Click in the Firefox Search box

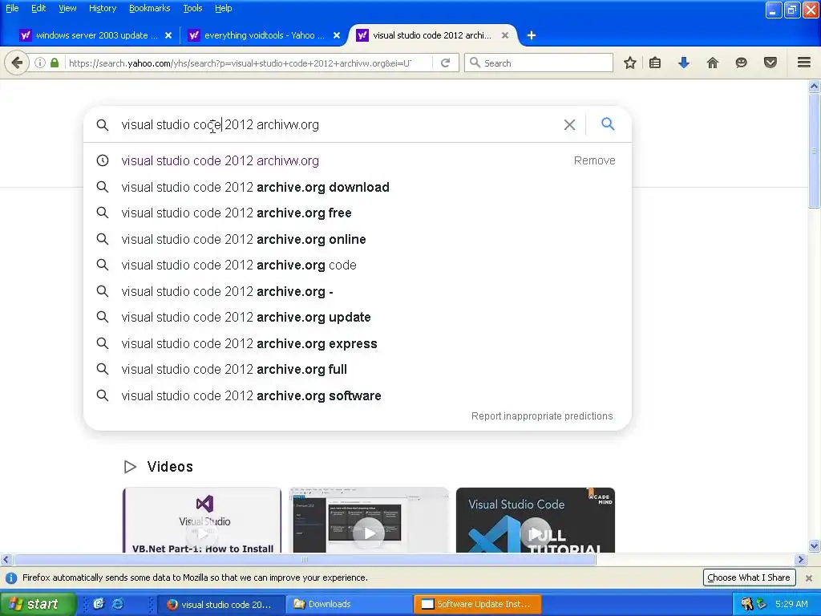click(x=539, y=63)
